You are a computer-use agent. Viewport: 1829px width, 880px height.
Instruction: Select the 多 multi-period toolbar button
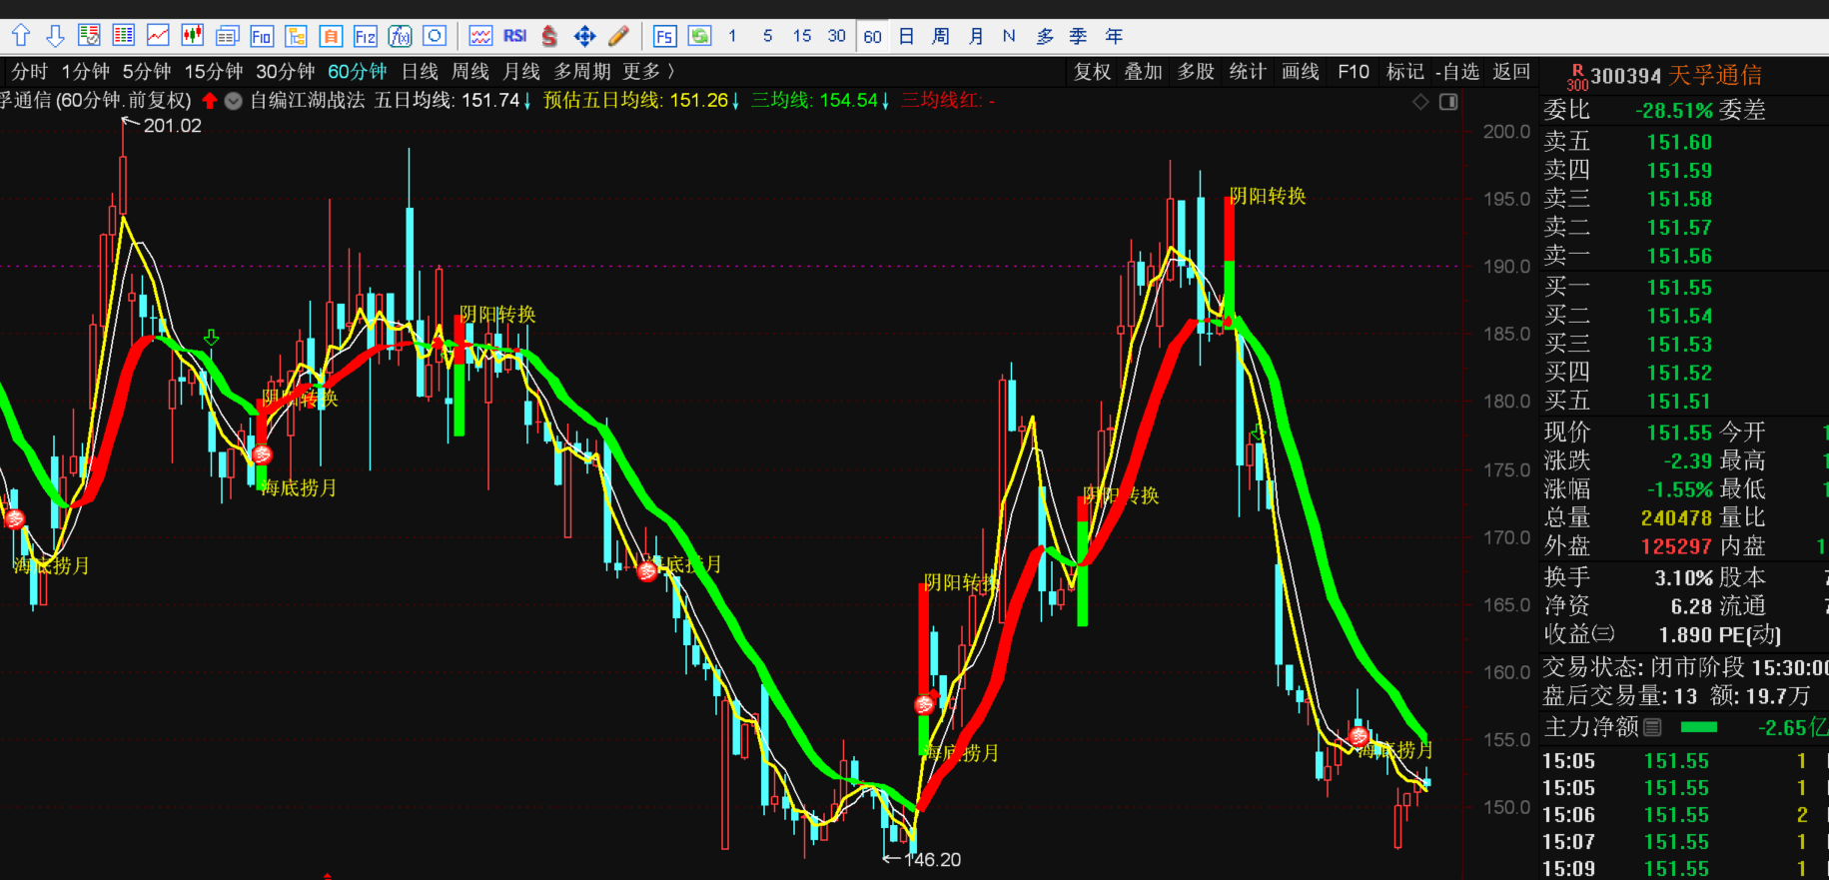pos(1045,36)
